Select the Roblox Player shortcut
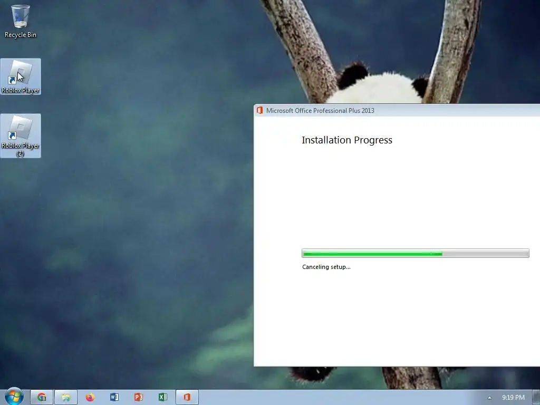Image resolution: width=540 pixels, height=405 pixels. 21,76
